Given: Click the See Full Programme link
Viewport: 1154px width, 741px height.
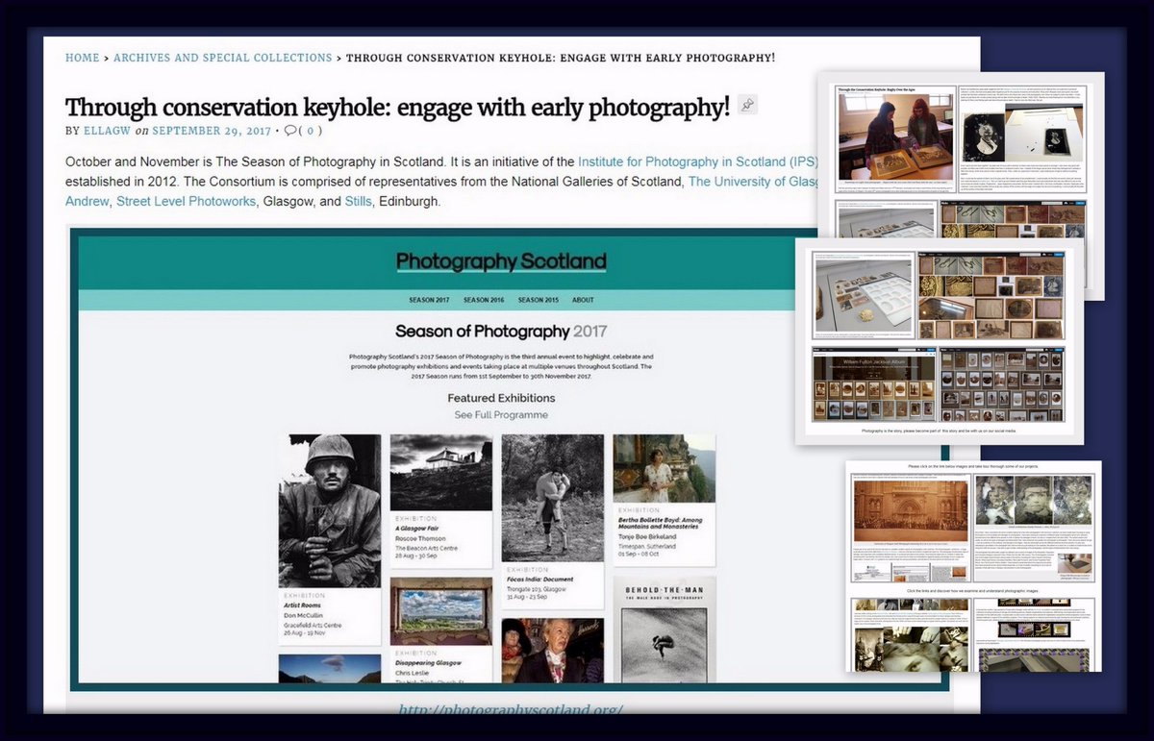Looking at the screenshot, I should pyautogui.click(x=501, y=415).
